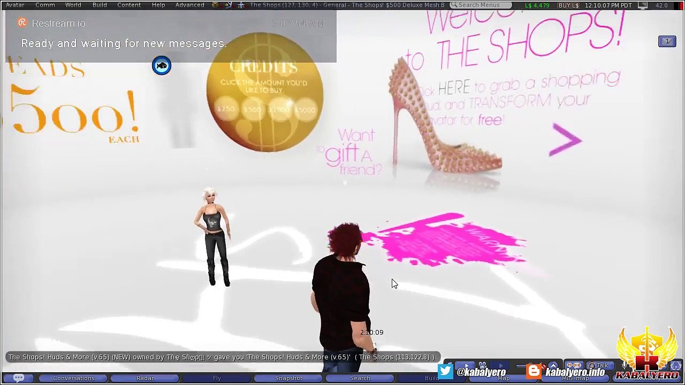Open the Snapshot tool

click(288, 378)
